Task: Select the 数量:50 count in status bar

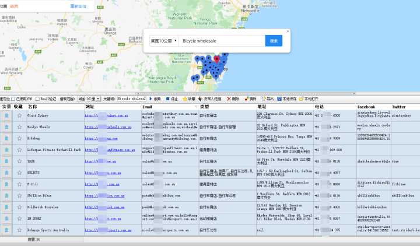Action: [x=34, y=240]
